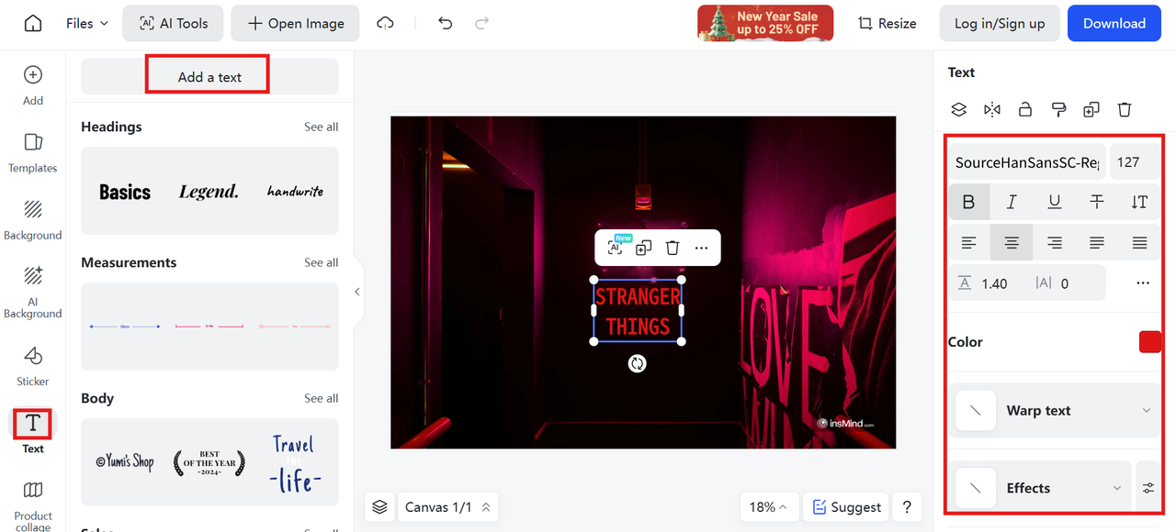The width and height of the screenshot is (1176, 532).
Task: Toggle strikethrough formatting
Action: coord(1097,202)
